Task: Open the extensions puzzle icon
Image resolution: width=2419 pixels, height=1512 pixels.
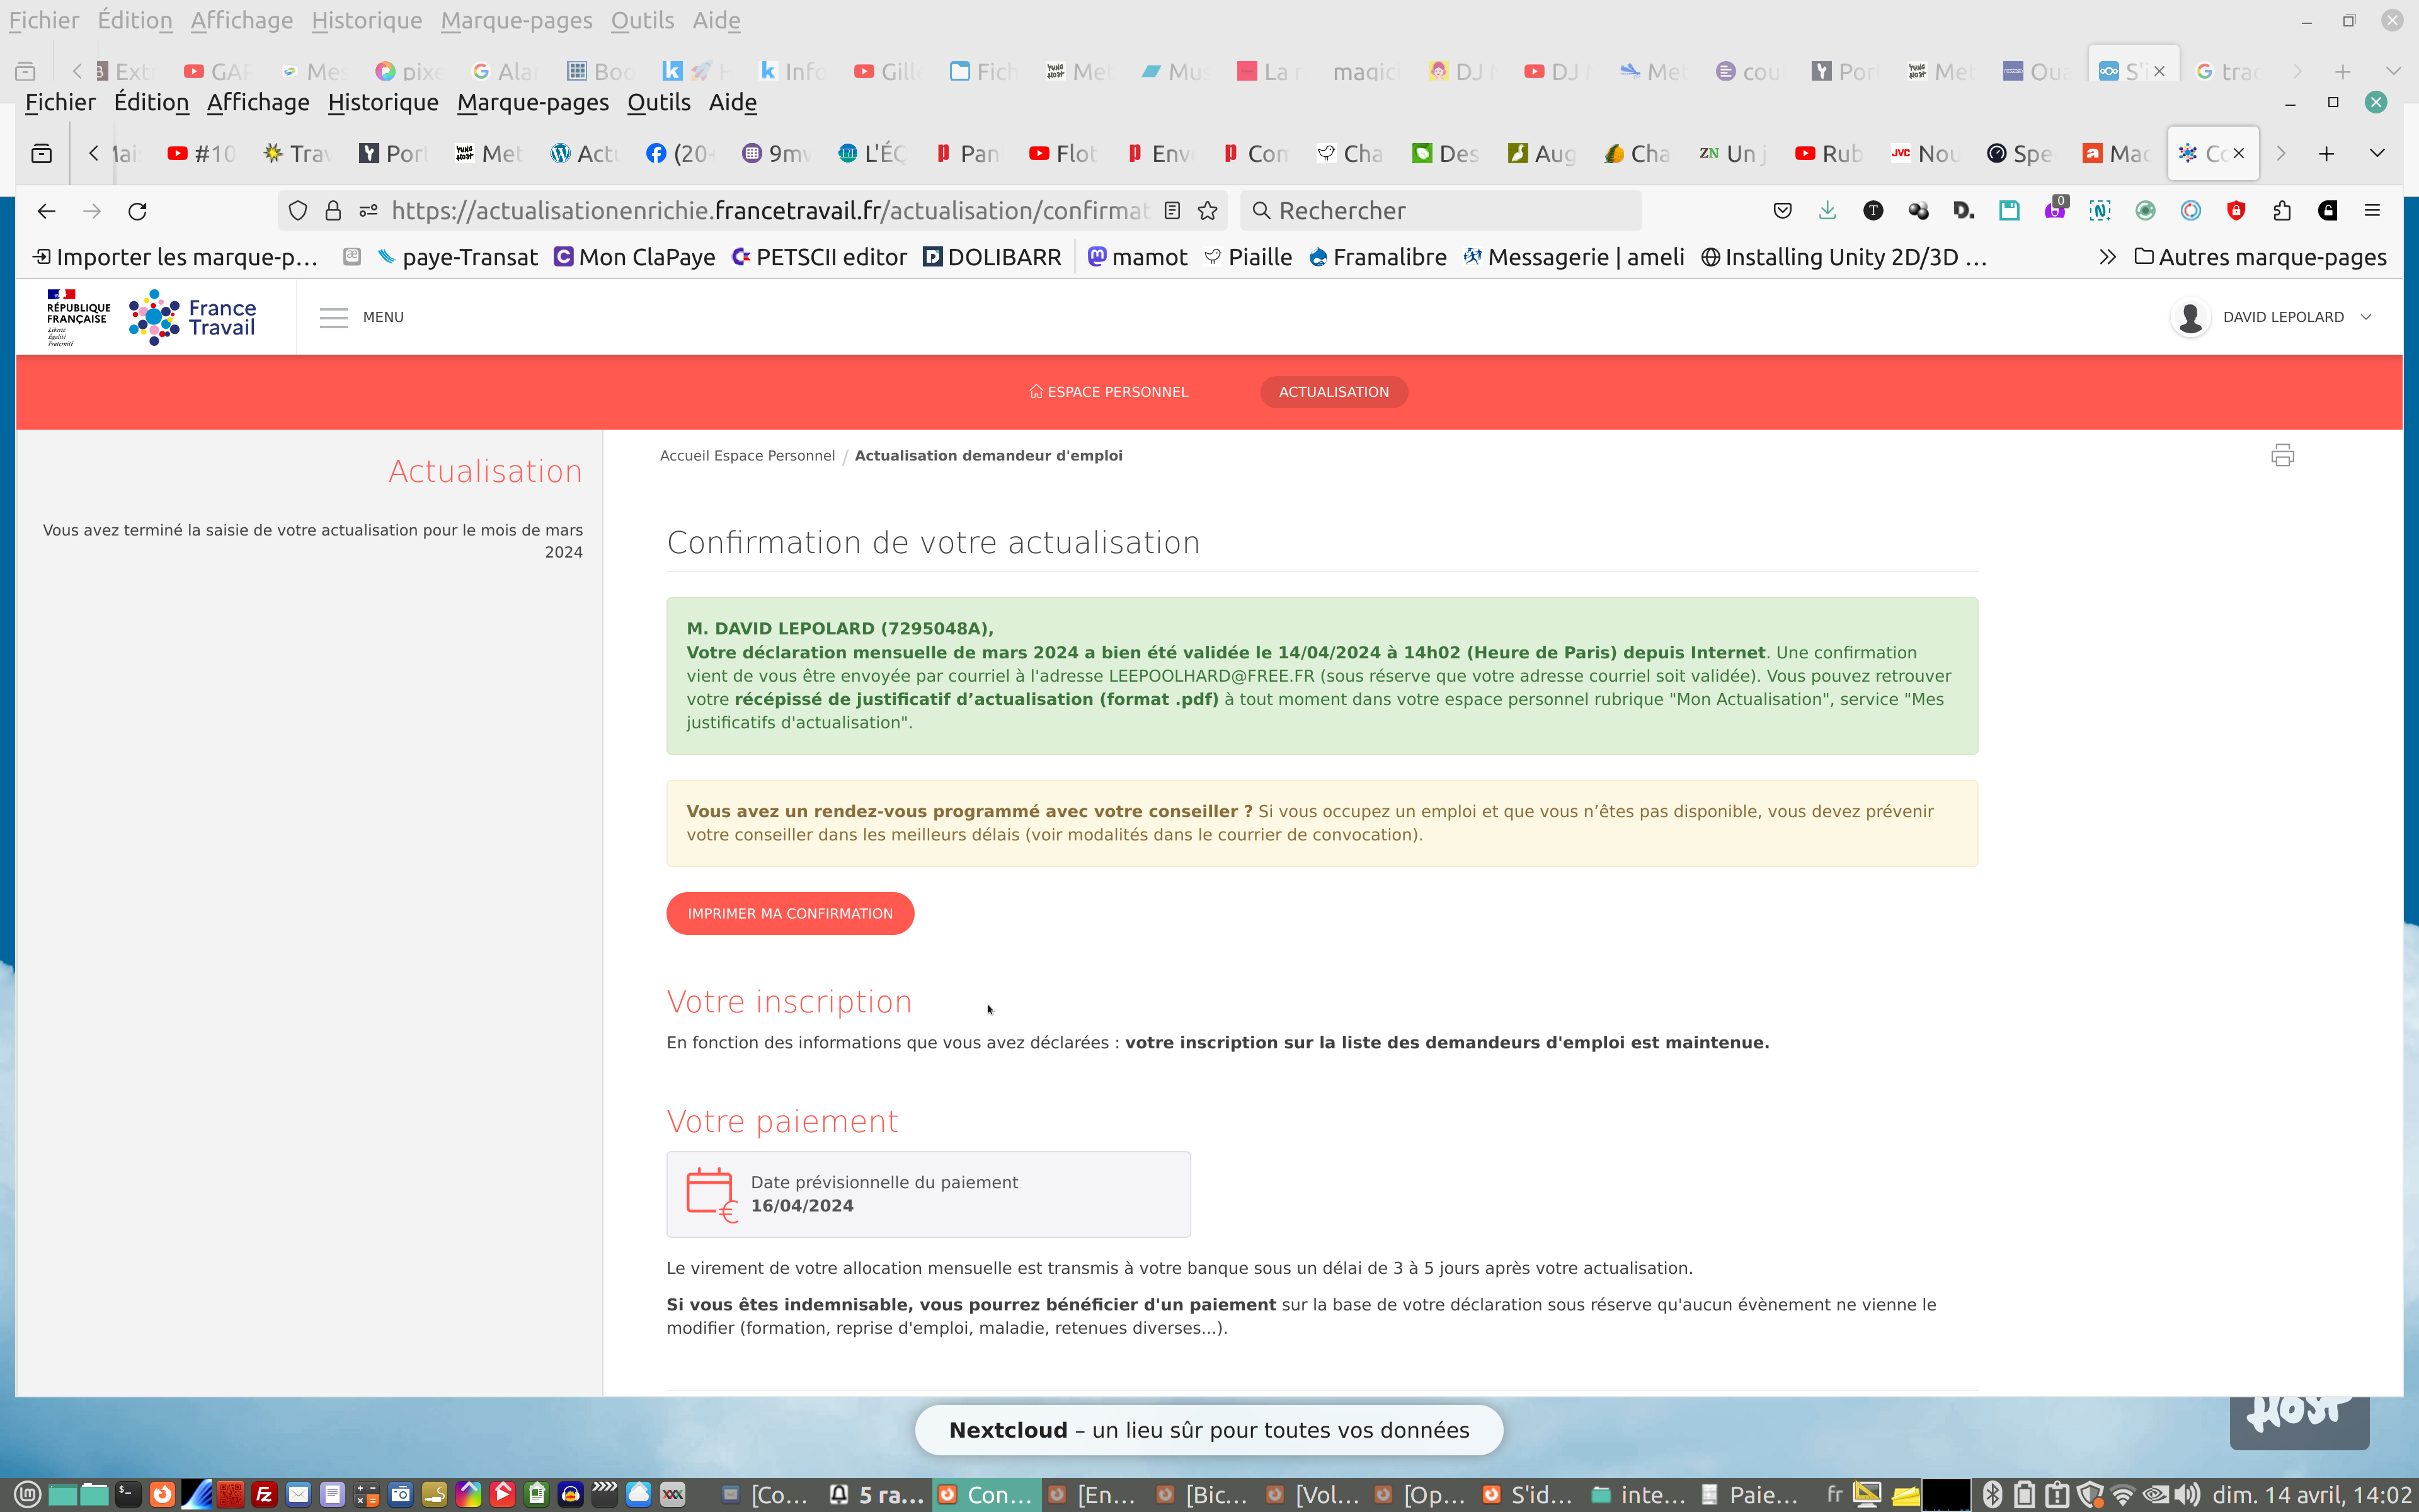Action: click(x=2282, y=211)
